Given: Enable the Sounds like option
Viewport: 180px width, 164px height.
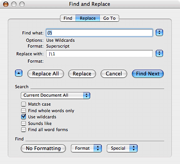Looking at the screenshot, I should pyautogui.click(x=24, y=123).
